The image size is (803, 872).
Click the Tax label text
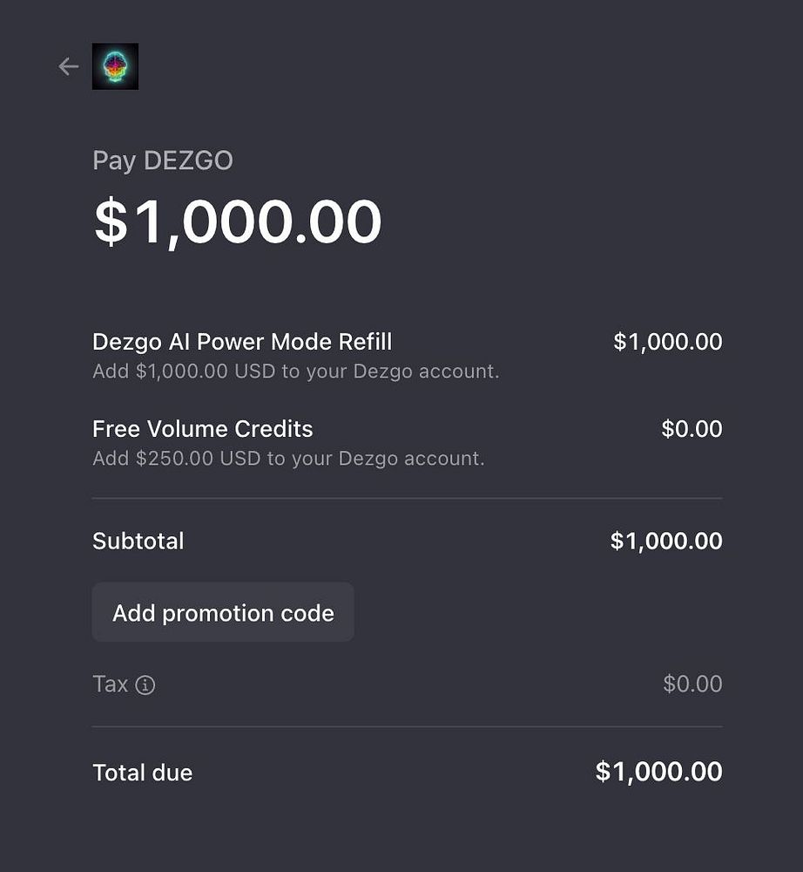[110, 685]
